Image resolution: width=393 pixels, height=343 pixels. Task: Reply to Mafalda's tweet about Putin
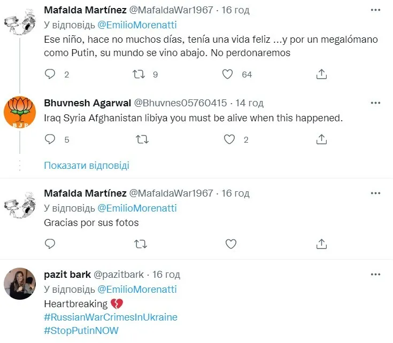(x=50, y=74)
